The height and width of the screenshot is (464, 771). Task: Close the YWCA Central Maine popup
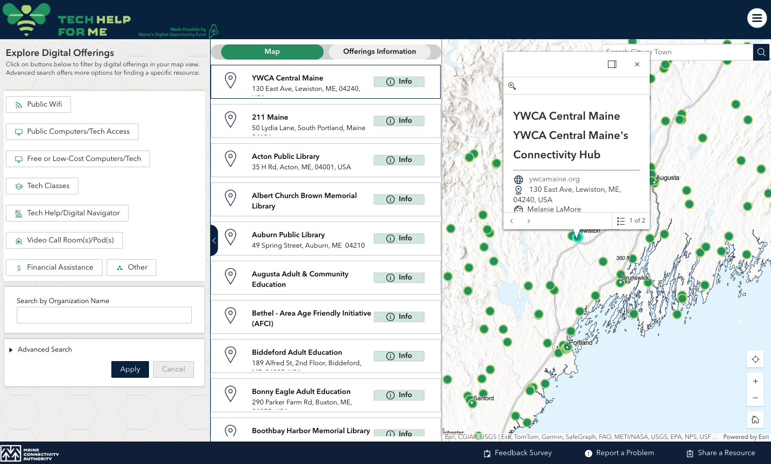637,64
